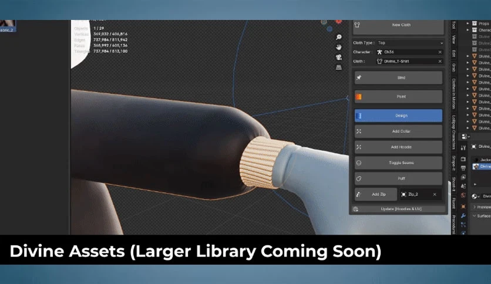Clear the Divine_T-Shirt cloth field

[440, 61]
